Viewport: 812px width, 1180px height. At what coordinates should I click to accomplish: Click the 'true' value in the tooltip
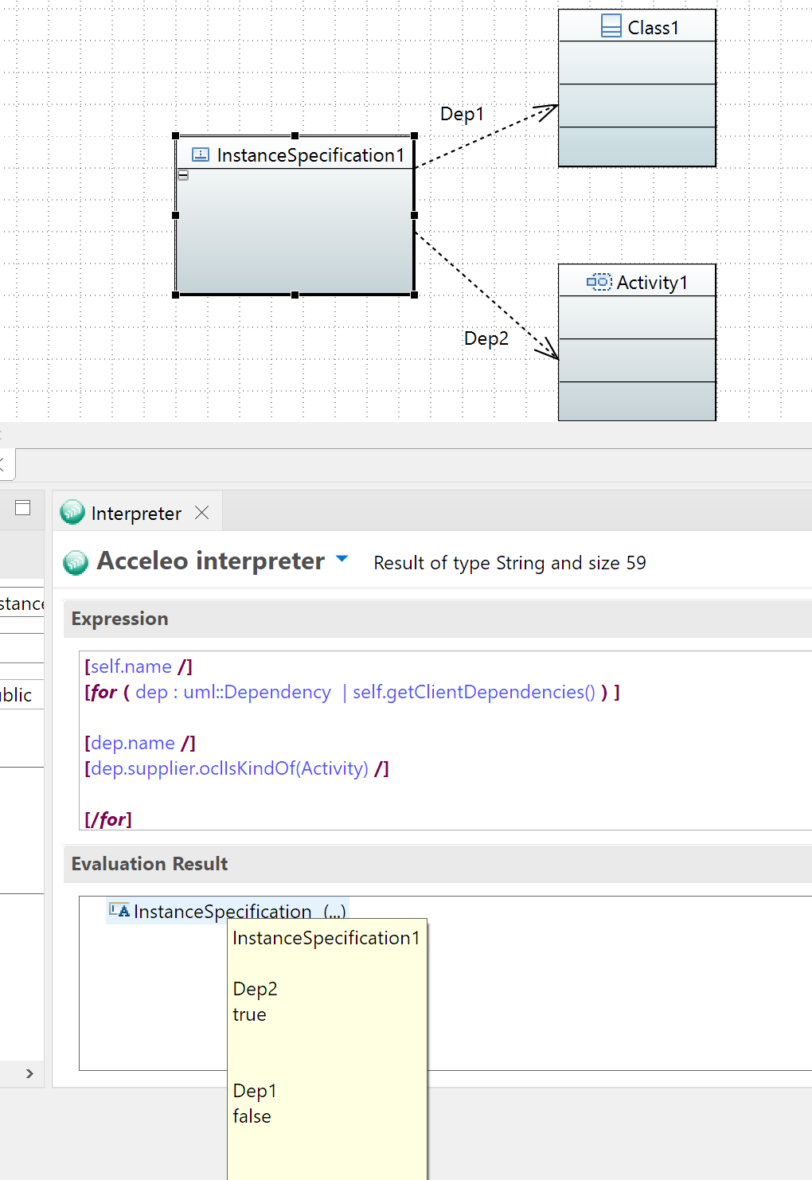point(249,1014)
